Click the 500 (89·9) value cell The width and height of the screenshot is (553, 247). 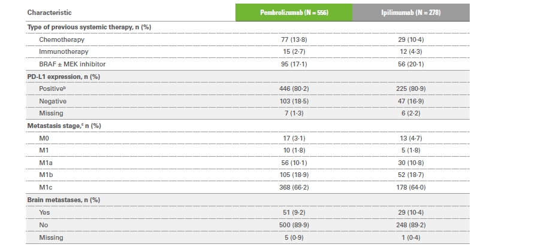click(294, 225)
